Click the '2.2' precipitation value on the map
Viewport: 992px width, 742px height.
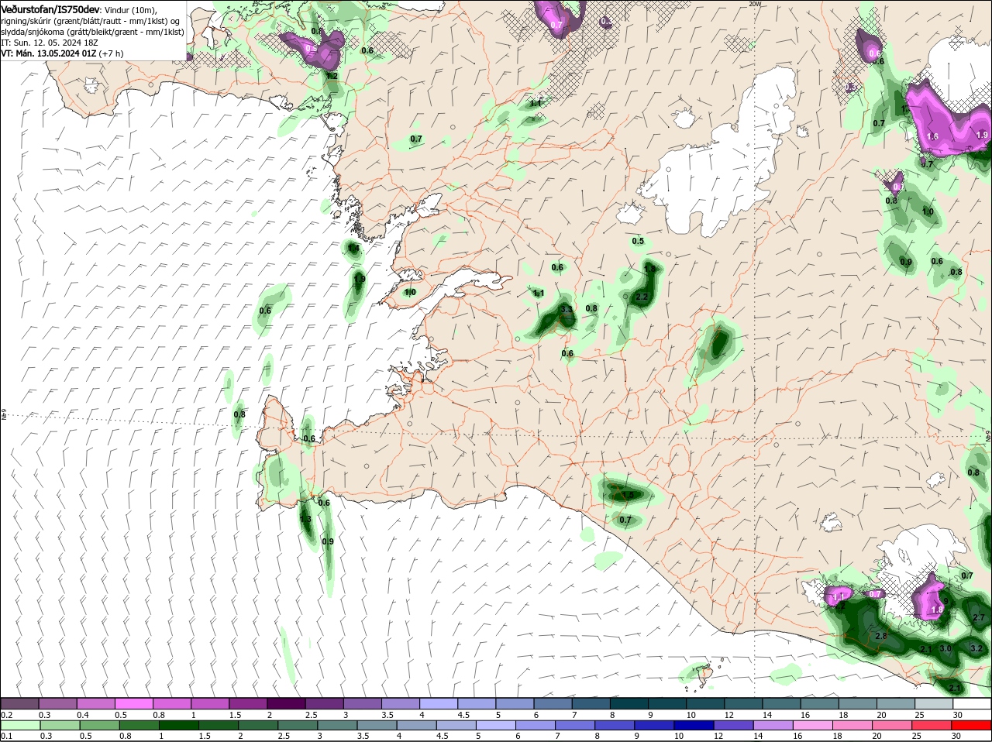[642, 297]
